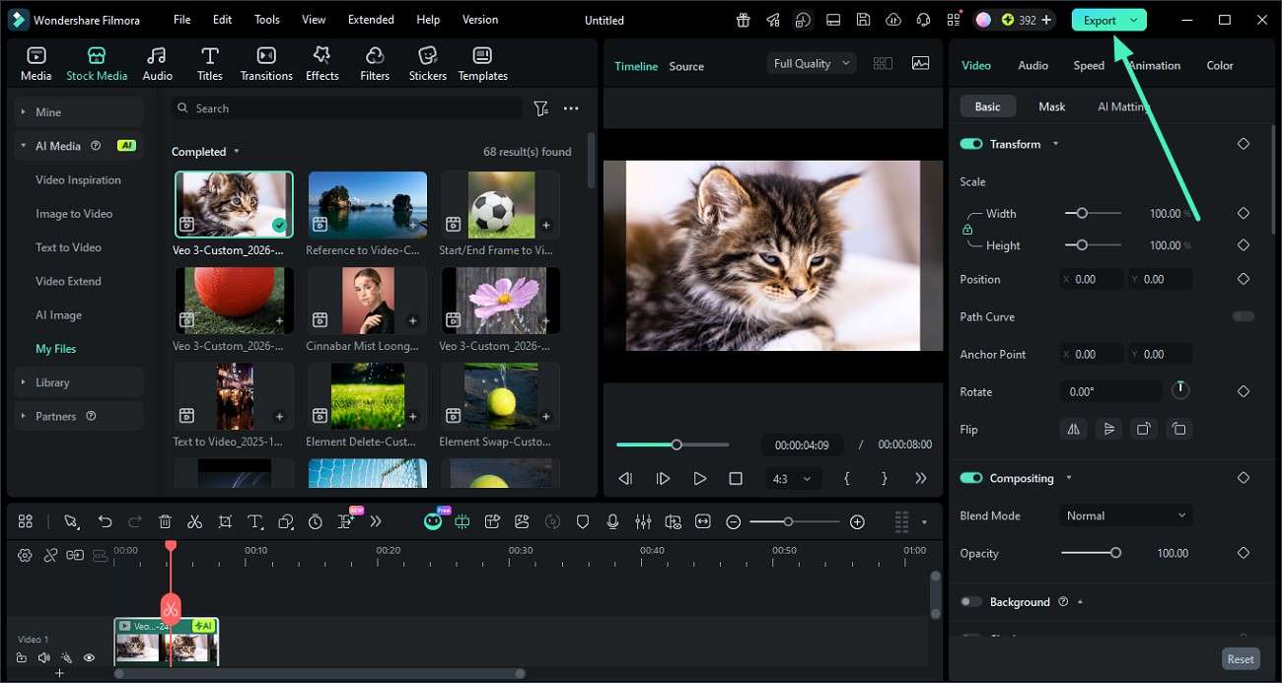1282x683 pixels.
Task: Click the Add Text icon in the toolbar
Action: [x=254, y=521]
